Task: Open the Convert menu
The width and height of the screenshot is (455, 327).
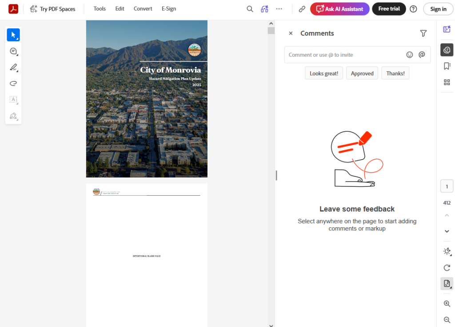Action: coord(143,9)
